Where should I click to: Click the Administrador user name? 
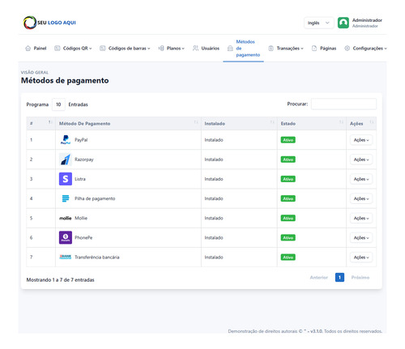click(x=367, y=20)
